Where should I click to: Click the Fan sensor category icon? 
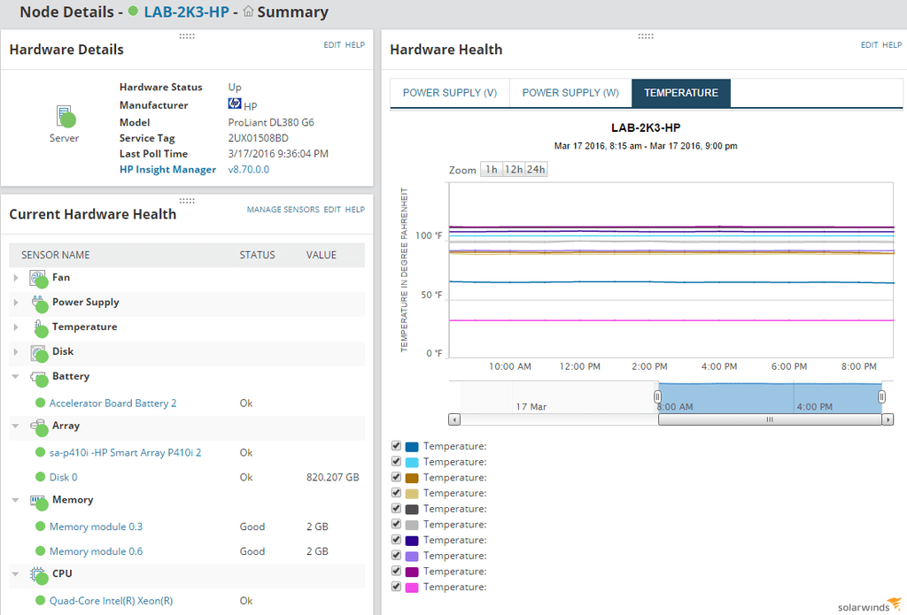tap(38, 279)
